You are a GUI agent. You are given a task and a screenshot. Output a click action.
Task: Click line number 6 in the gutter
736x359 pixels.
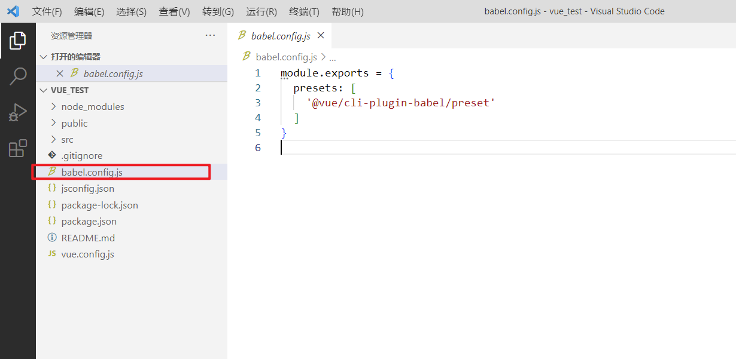click(x=258, y=148)
